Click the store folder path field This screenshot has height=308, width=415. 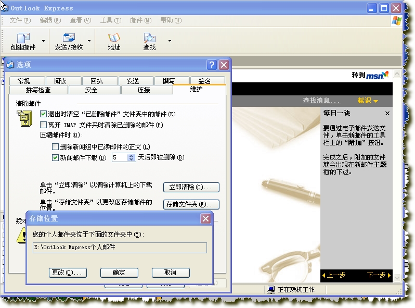(120, 248)
